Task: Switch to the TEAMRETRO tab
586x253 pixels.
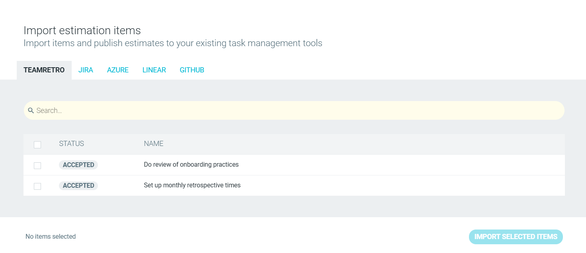Action: [44, 70]
